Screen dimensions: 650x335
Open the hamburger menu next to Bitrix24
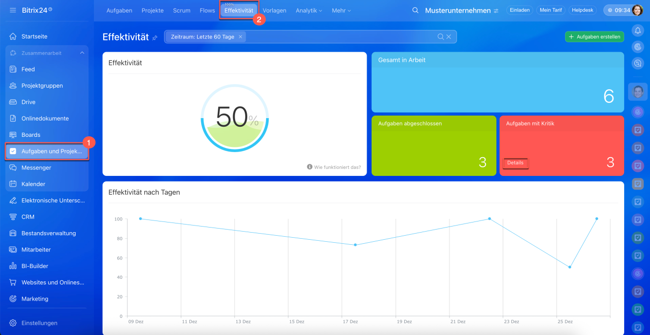pyautogui.click(x=13, y=10)
